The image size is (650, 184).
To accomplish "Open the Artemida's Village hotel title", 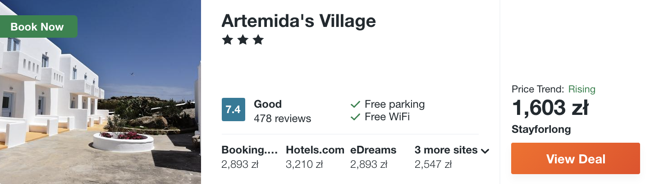I will [x=298, y=21].
